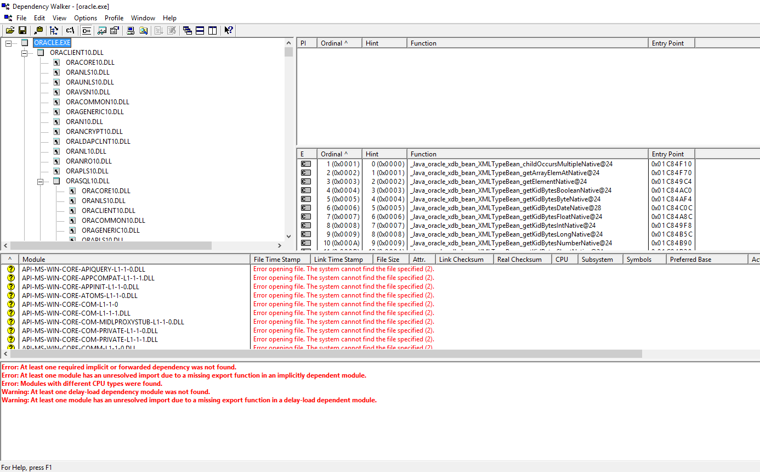Viewport: 760px width, 472px height.
Task: Click the module icon beside ORANL10.DLL
Action: pyautogui.click(x=56, y=151)
